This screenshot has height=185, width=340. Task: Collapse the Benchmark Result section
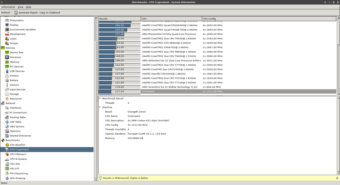click(x=100, y=98)
